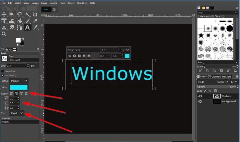Open the Layer menu
The width and height of the screenshot is (240, 142).
pos(44,3)
